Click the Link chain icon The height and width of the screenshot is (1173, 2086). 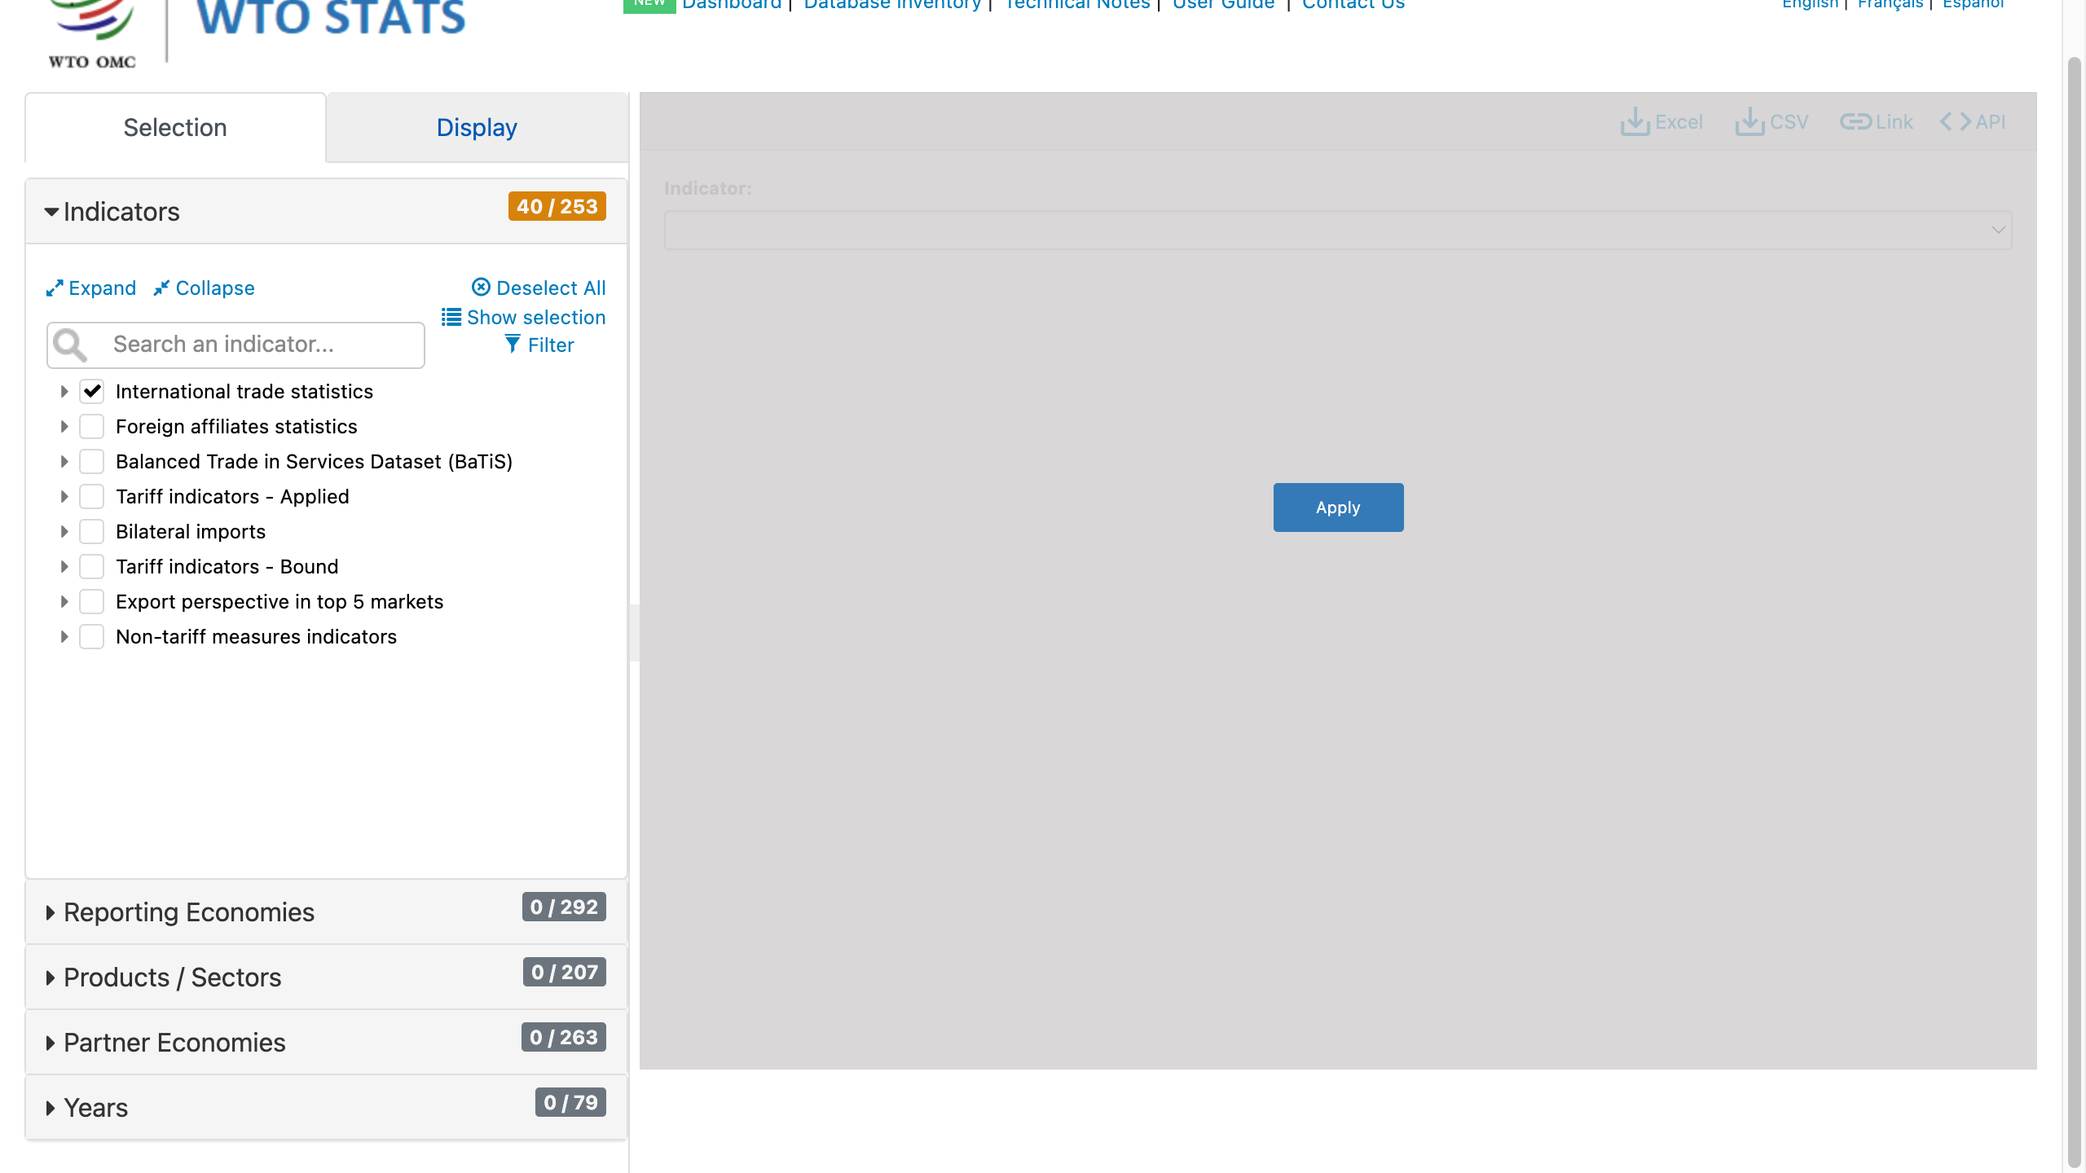coord(1855,122)
